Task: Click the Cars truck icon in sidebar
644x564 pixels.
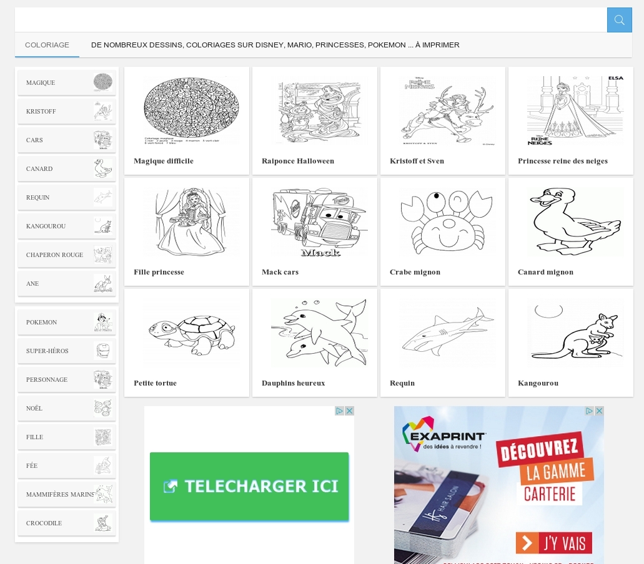Action: coord(102,140)
